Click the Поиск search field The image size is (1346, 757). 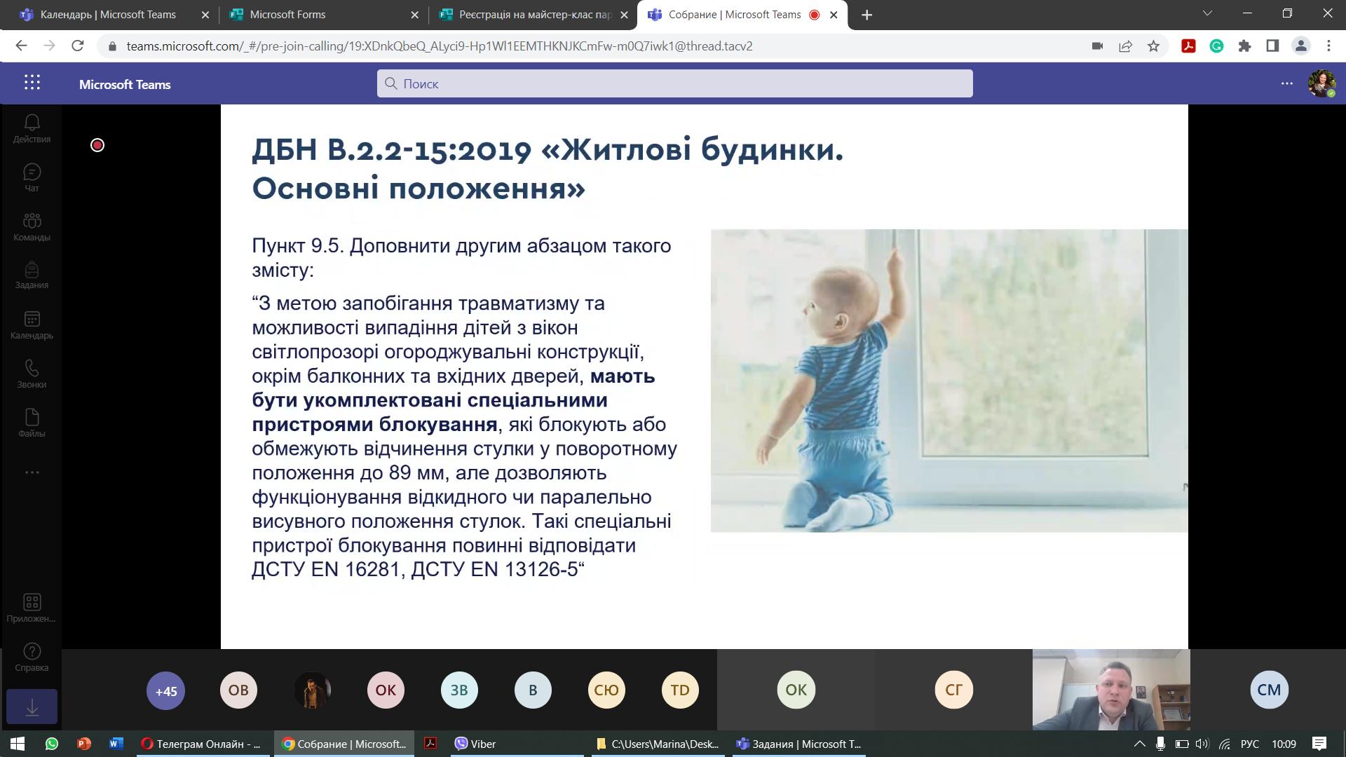(674, 83)
